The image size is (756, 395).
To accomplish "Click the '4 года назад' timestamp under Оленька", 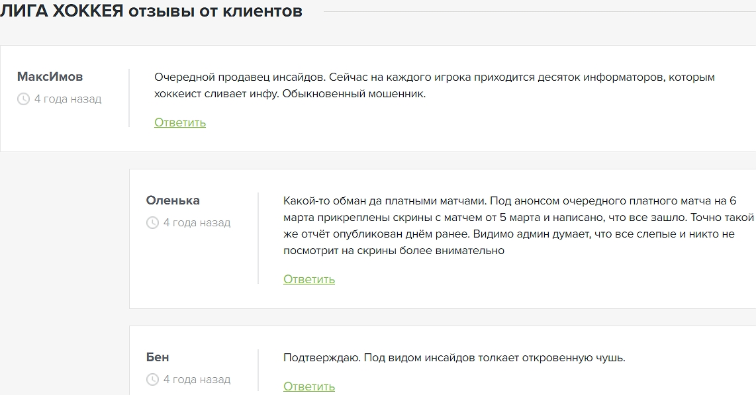I will click(197, 223).
